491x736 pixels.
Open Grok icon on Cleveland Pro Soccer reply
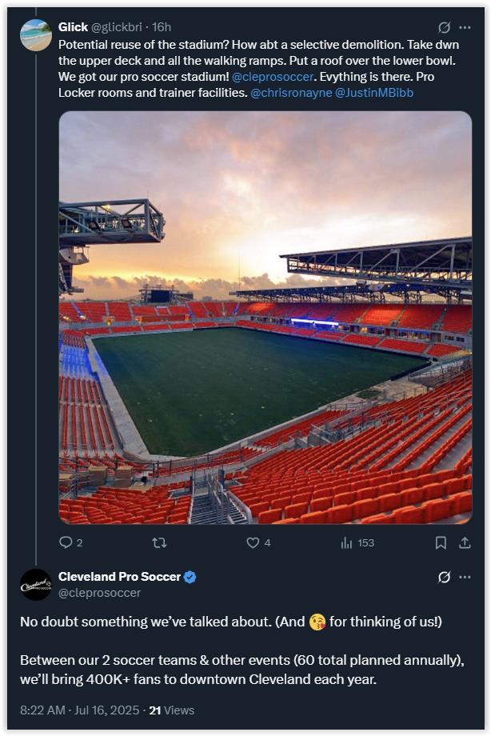[x=445, y=577]
